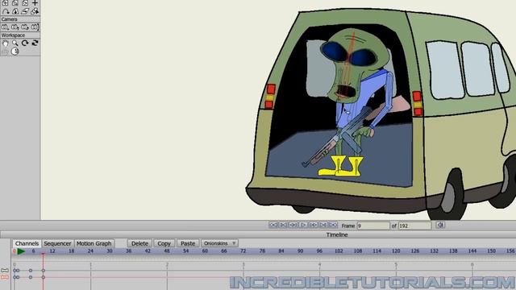Click frame 18 on the timeline ruler
The height and width of the screenshot is (290, 516).
click(72, 251)
